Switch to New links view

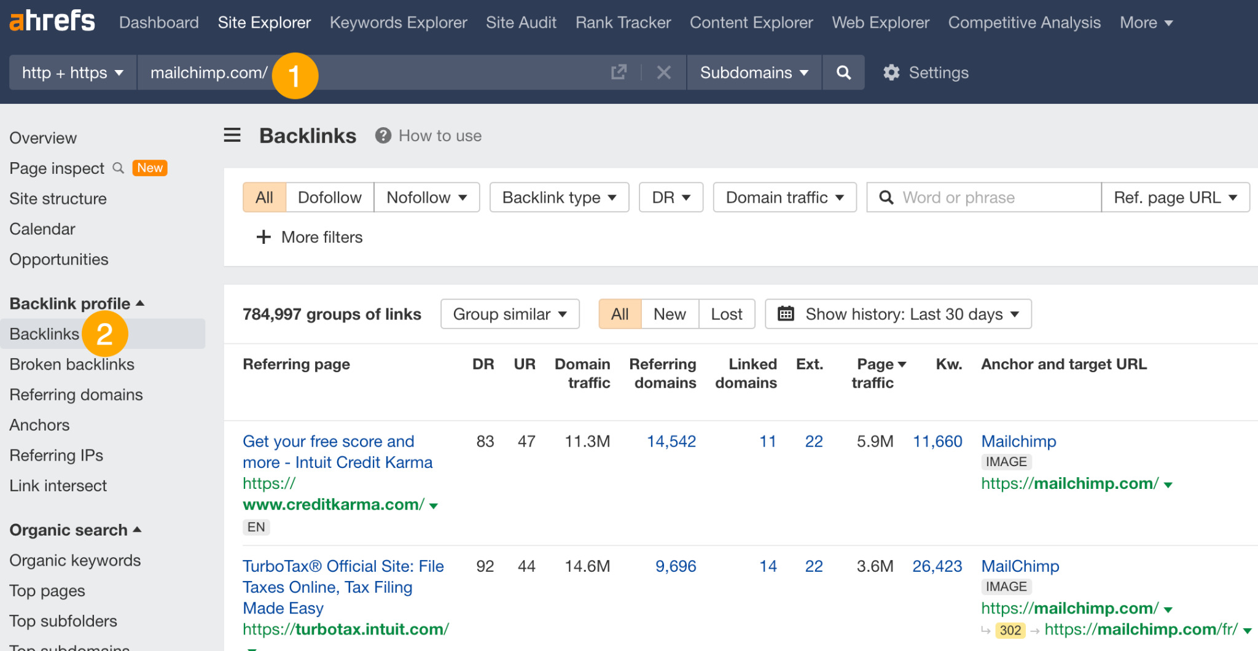[x=669, y=314]
